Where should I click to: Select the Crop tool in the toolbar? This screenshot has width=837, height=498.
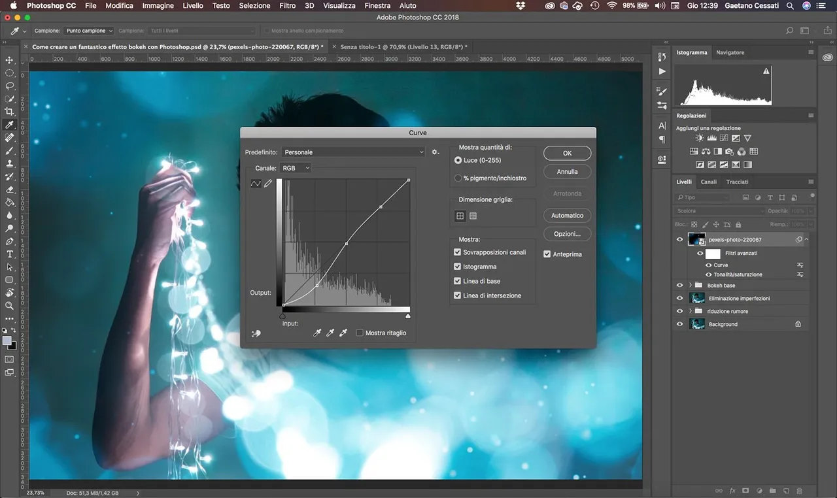(9, 112)
